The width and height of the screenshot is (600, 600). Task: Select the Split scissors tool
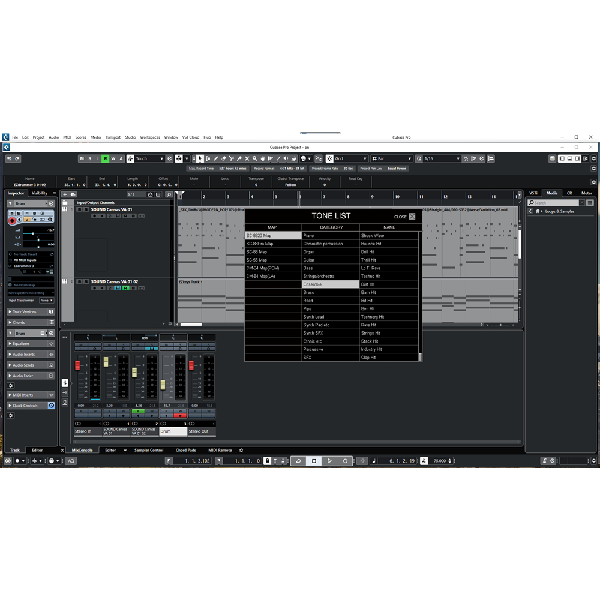pyautogui.click(x=232, y=158)
